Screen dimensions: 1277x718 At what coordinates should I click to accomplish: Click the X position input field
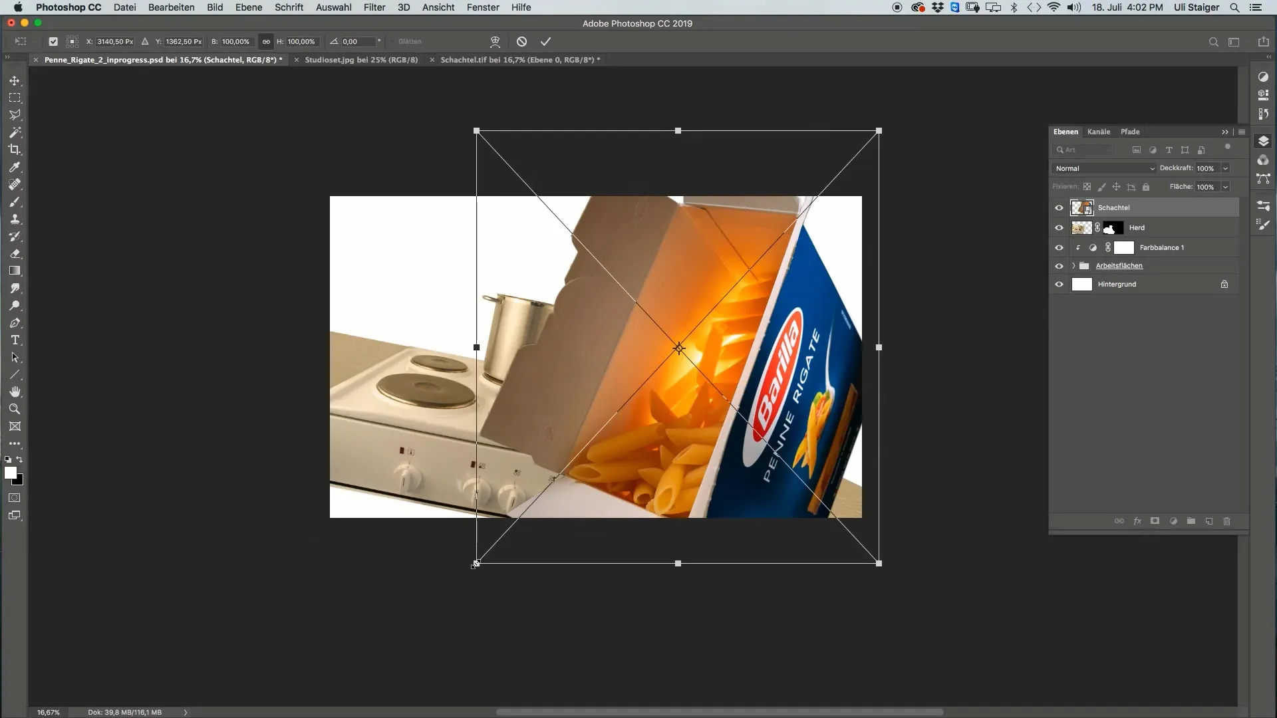115,41
